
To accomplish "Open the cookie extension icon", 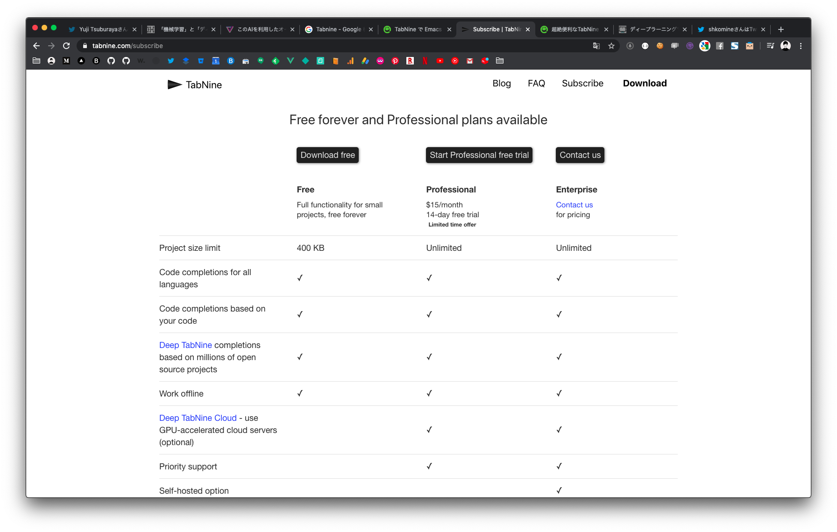I will pos(660,46).
